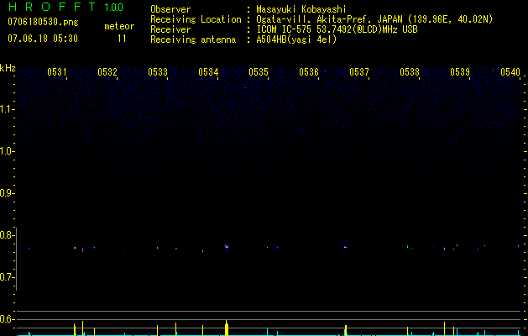Image resolution: width=528 pixels, height=336 pixels.
Task: Click the 0539 time marker
Action: (x=460, y=72)
